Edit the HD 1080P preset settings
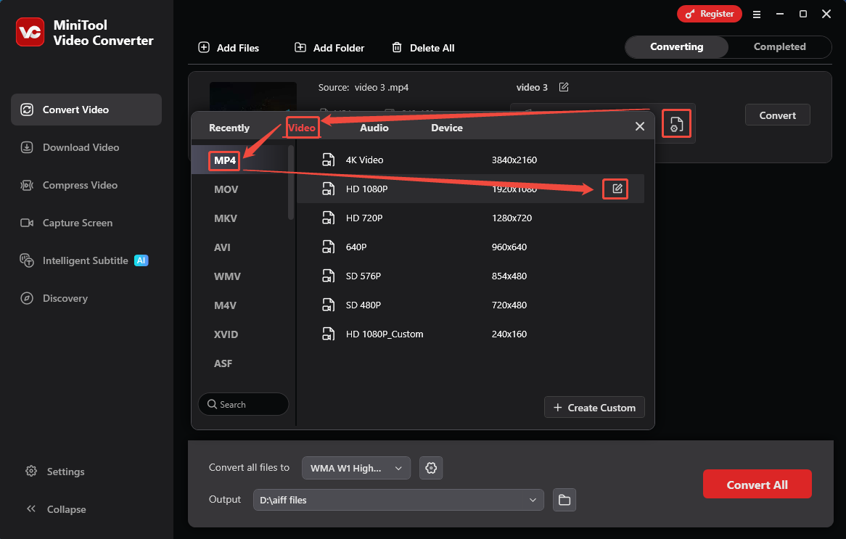This screenshot has width=846, height=539. (x=615, y=189)
